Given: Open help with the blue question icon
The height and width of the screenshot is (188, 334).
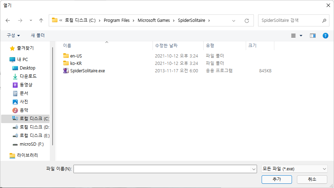Looking at the screenshot, I should [x=325, y=36].
